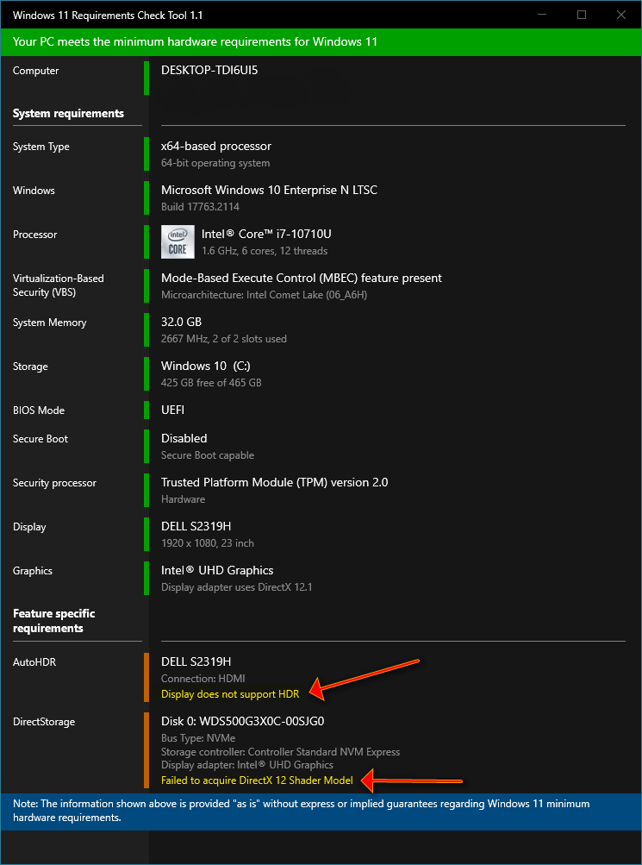Screen dimensions: 642x865
Task: Close the Requirements Check Tool window
Action: coord(621,16)
